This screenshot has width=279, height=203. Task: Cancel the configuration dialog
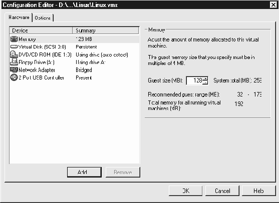(x=222, y=190)
